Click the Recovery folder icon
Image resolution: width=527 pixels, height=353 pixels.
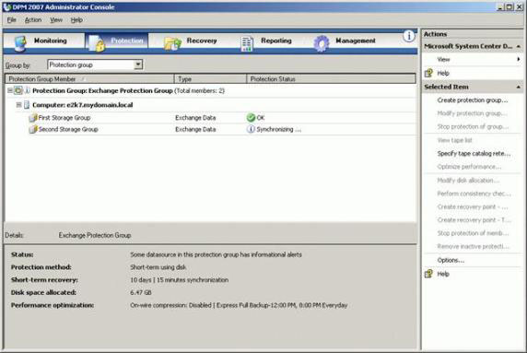click(x=173, y=43)
